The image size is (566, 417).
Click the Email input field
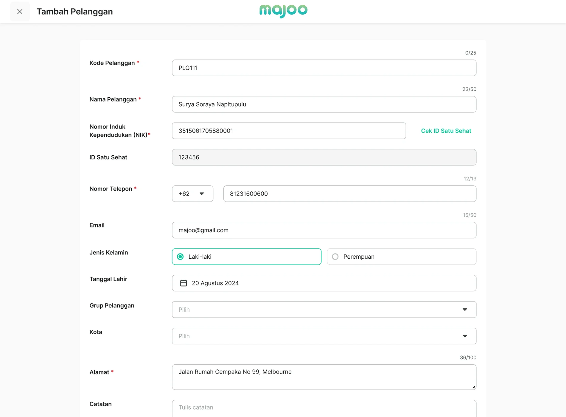click(x=324, y=230)
